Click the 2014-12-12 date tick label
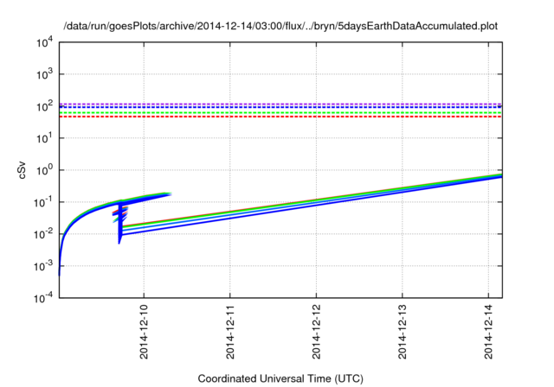The height and width of the screenshot is (387, 554). tap(316, 332)
